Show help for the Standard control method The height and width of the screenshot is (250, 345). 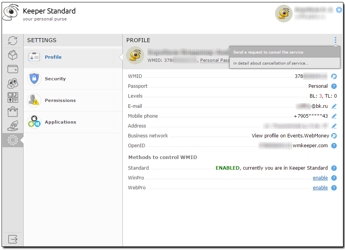tap(334, 168)
